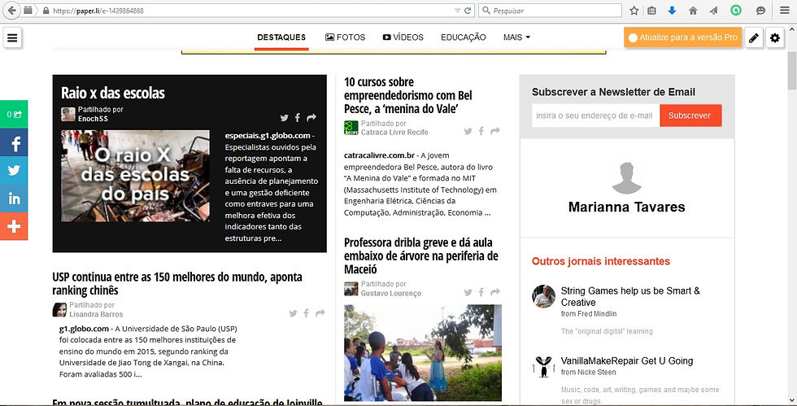Go back with the browser back arrow
Image resolution: width=797 pixels, height=406 pixels.
tap(11, 11)
